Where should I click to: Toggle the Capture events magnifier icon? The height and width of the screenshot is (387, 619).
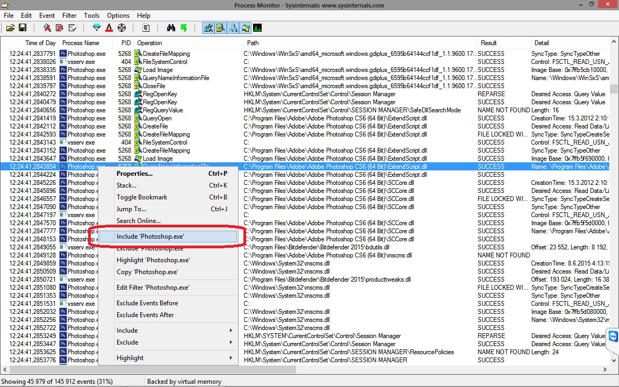47,27
